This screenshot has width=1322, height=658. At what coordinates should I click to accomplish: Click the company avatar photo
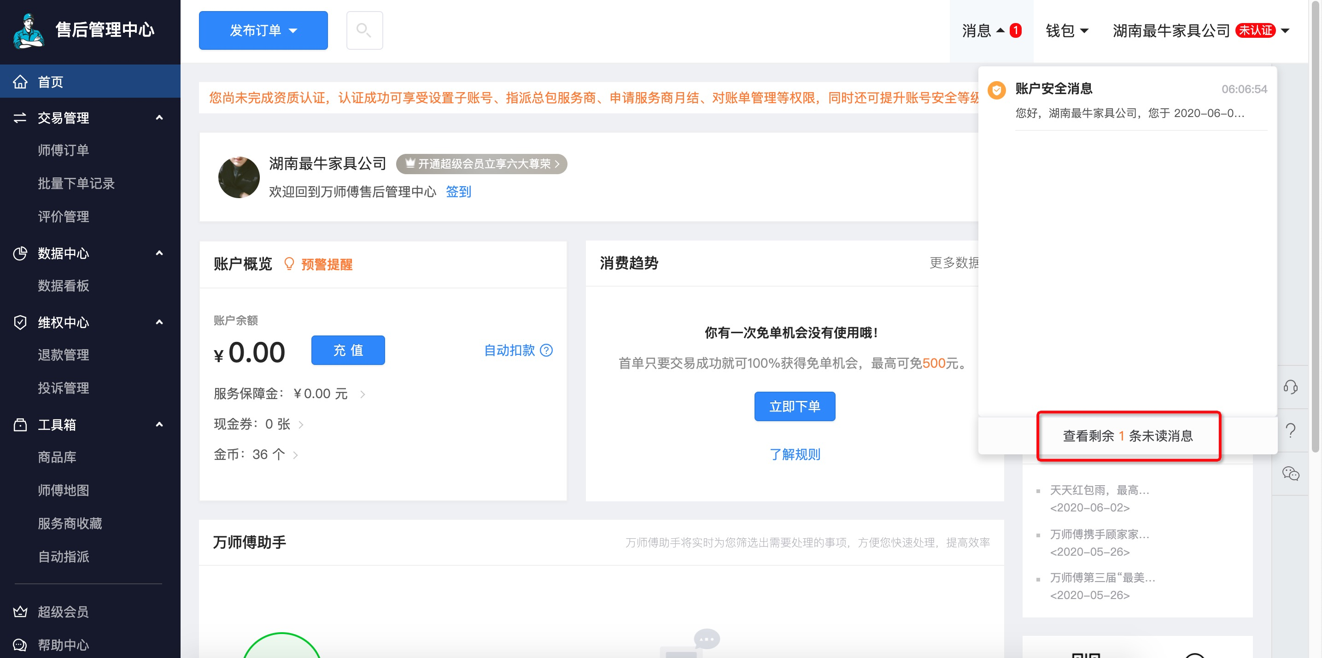pos(239,177)
